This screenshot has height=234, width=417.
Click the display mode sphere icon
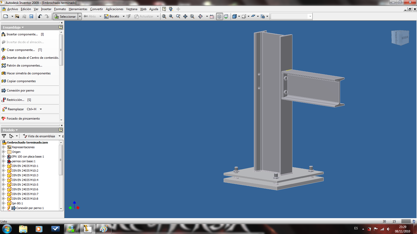pyautogui.click(x=226, y=16)
